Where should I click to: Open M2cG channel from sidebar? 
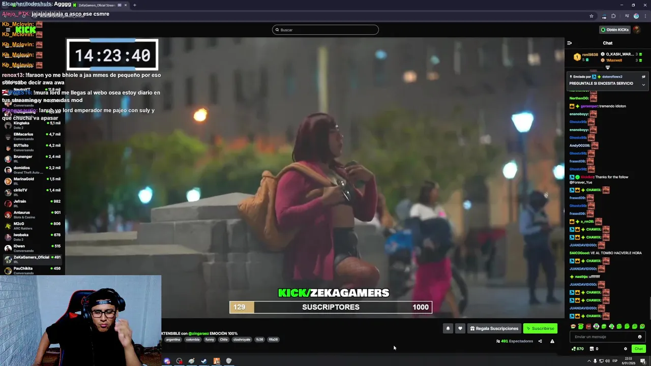[33, 226]
